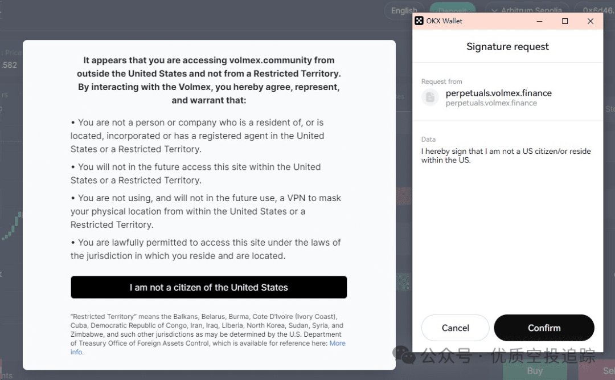Cancel the signature request
This screenshot has height=380, width=615.
click(455, 328)
